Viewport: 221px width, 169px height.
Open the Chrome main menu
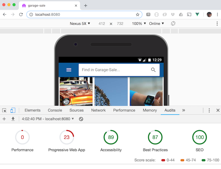[217, 15]
